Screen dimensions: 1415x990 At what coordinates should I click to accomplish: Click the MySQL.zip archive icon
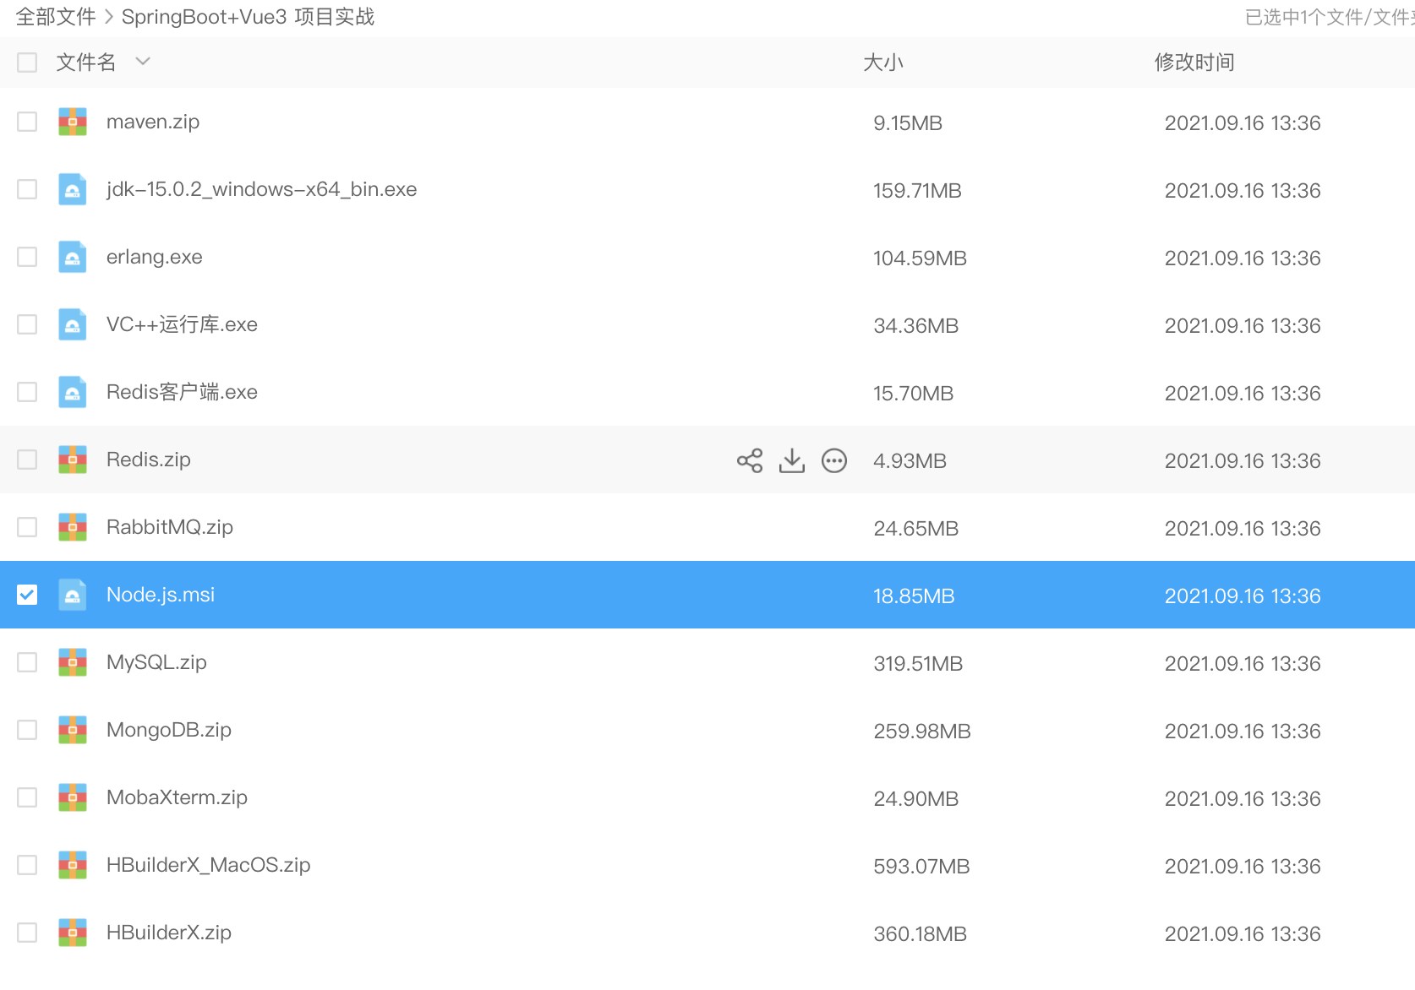[73, 662]
